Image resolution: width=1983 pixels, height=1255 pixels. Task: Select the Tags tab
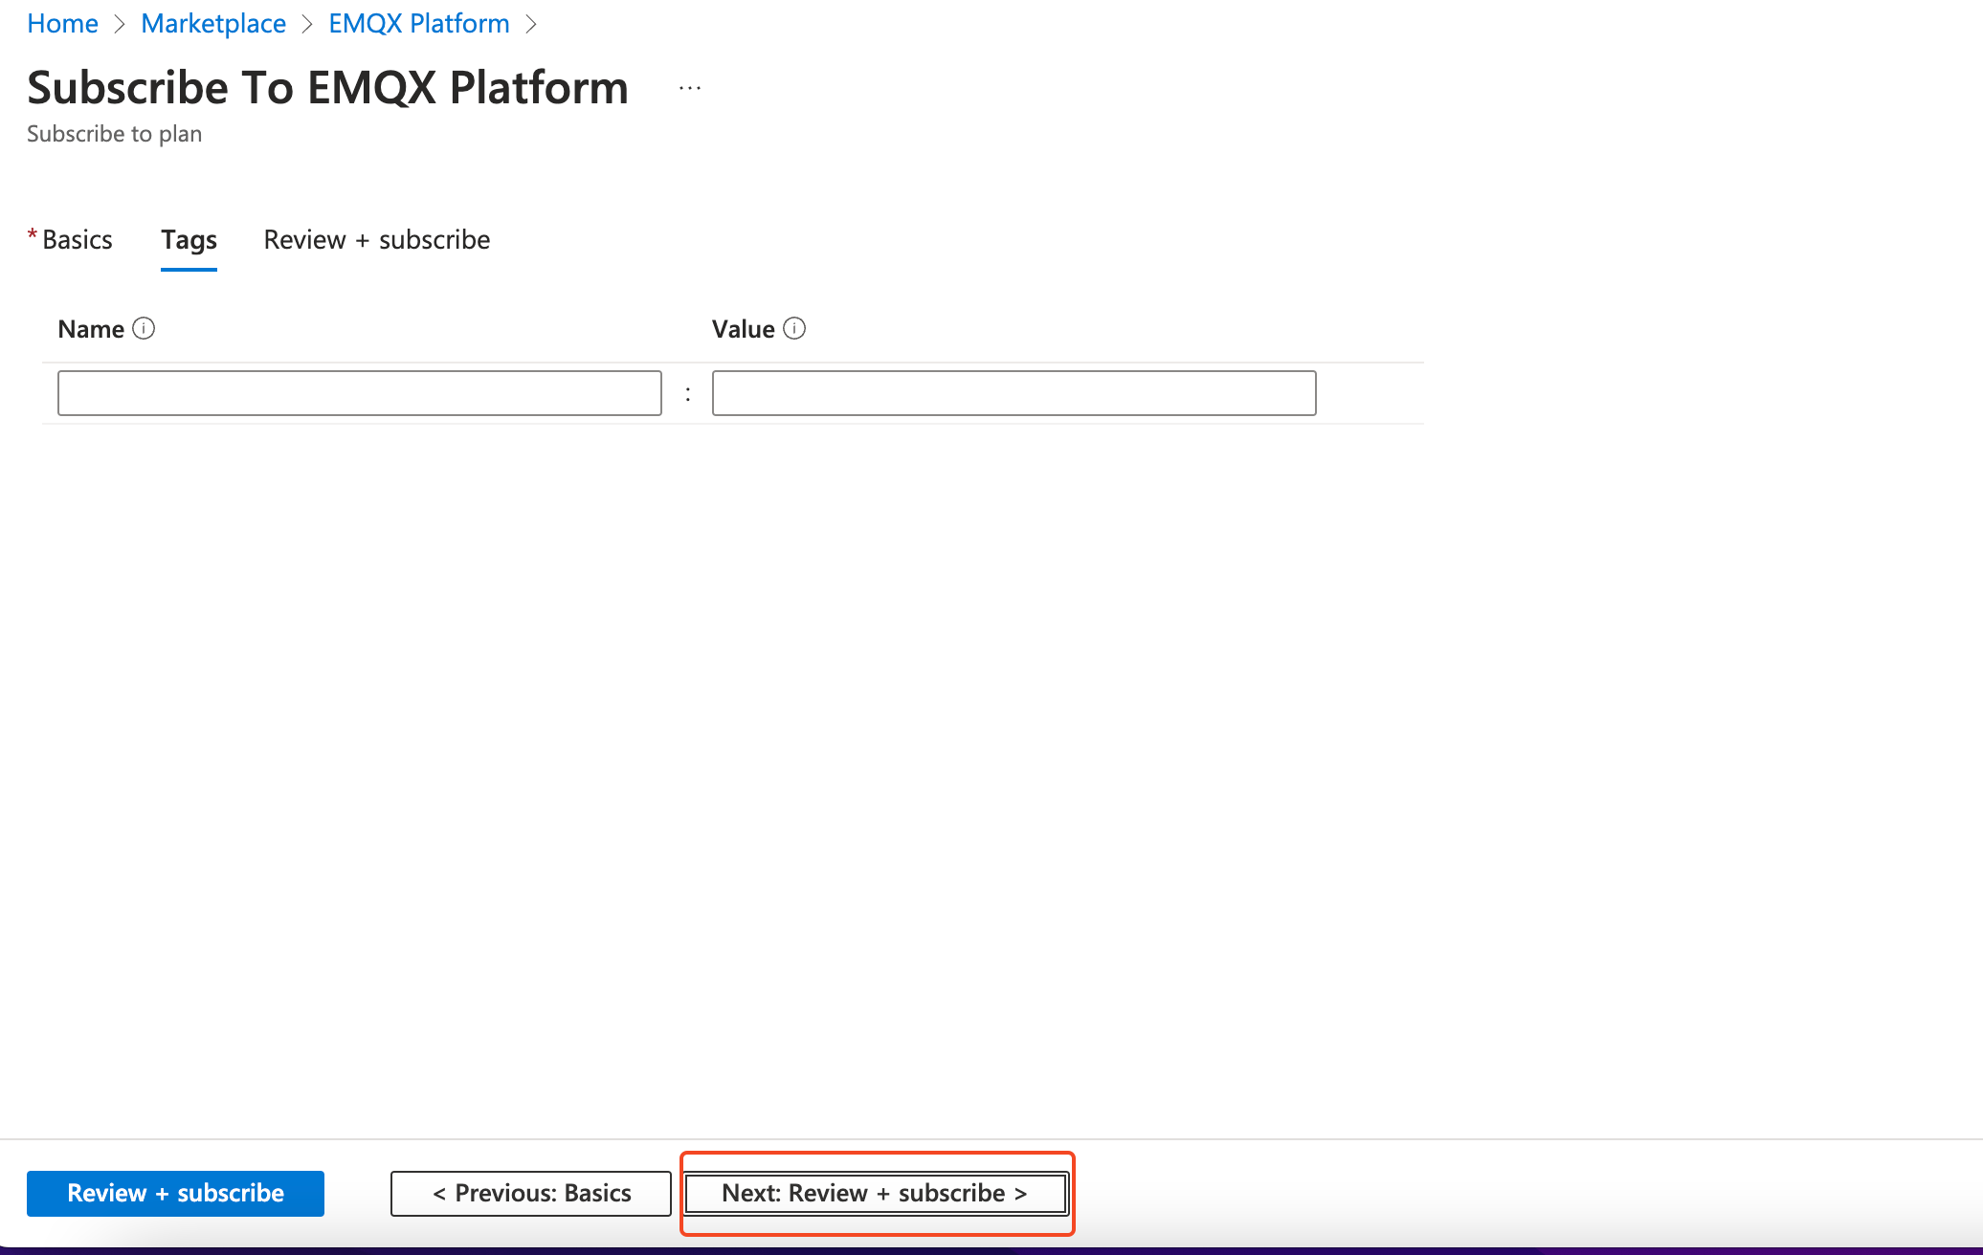point(189,239)
